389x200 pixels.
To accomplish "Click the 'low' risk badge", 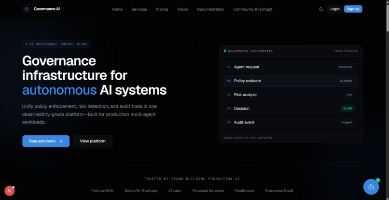I will click(349, 95).
